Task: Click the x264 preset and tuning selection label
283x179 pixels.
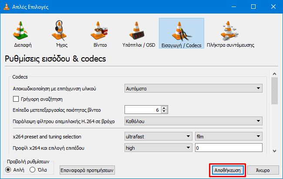Action: (x=47, y=137)
